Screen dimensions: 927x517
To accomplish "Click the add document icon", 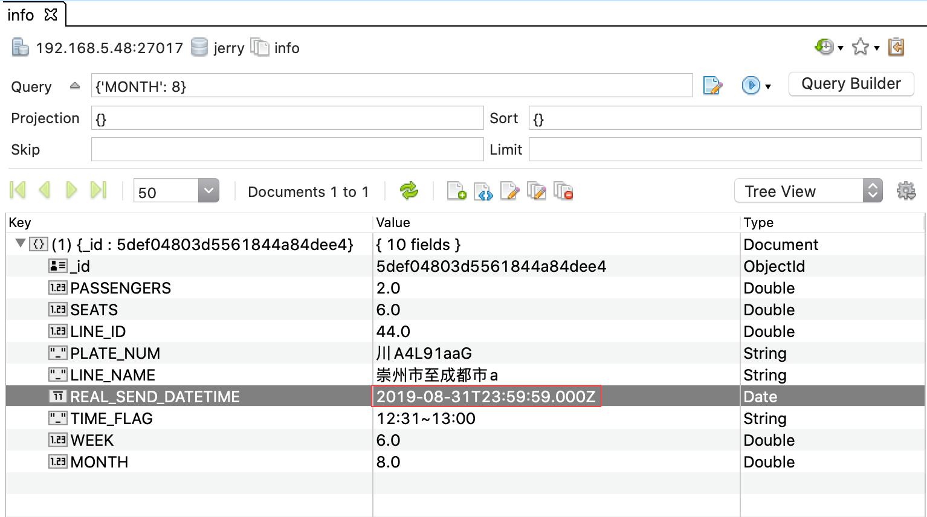I will 457,191.
